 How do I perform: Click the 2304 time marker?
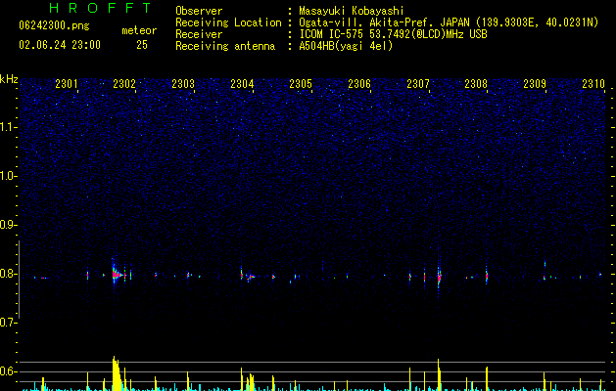click(242, 83)
